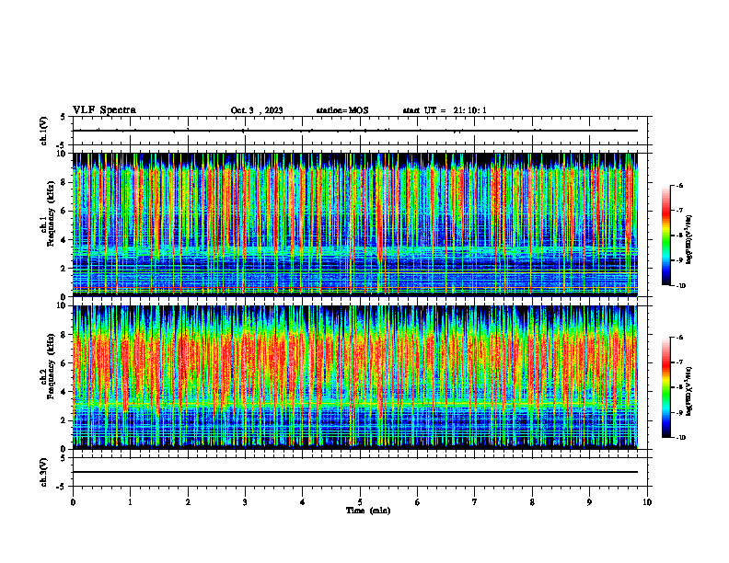Viewport: 729px width, 563px height.
Task: Click the time axis tick label '5'
Action: (360, 502)
